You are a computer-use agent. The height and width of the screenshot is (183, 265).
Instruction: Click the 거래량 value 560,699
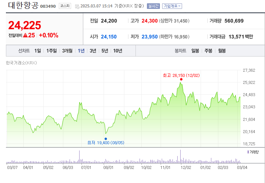[x=234, y=21]
